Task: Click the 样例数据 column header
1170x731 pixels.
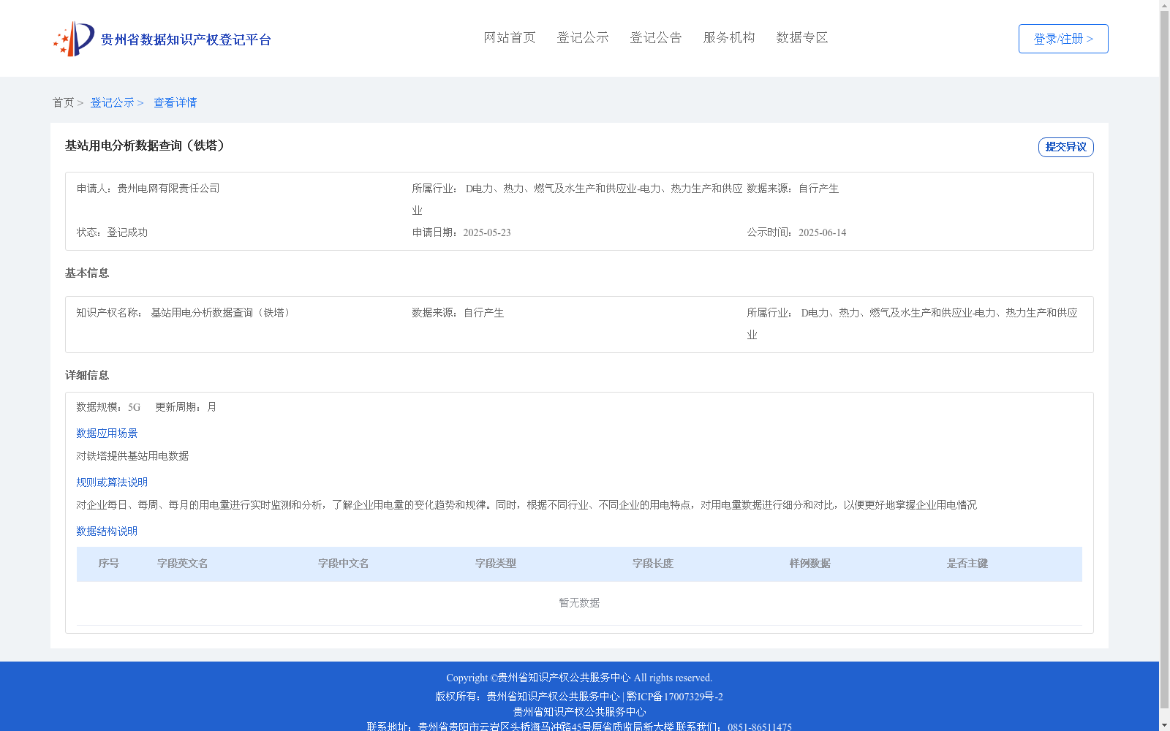Action: tap(810, 564)
